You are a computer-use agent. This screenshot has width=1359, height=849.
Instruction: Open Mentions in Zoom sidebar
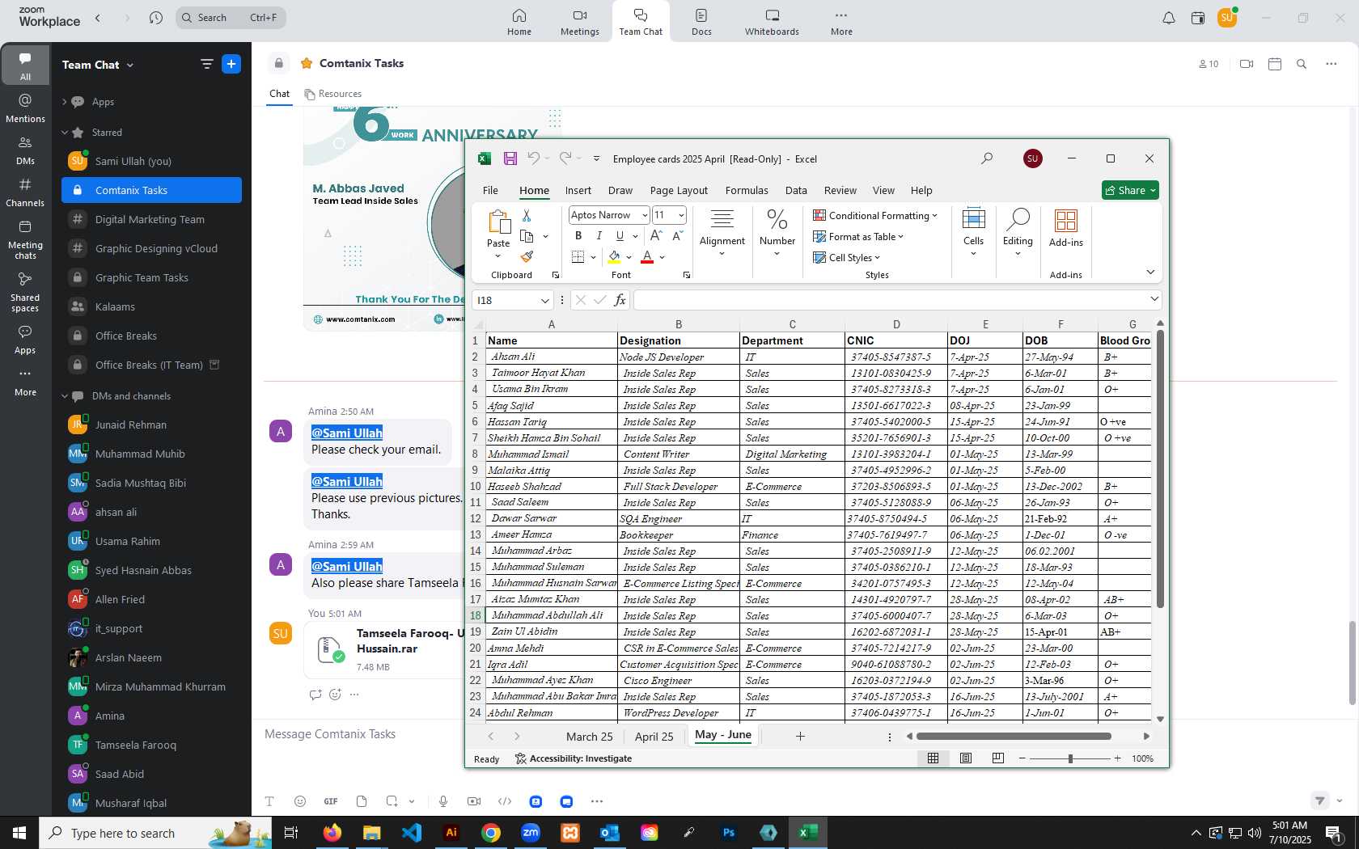[25, 108]
